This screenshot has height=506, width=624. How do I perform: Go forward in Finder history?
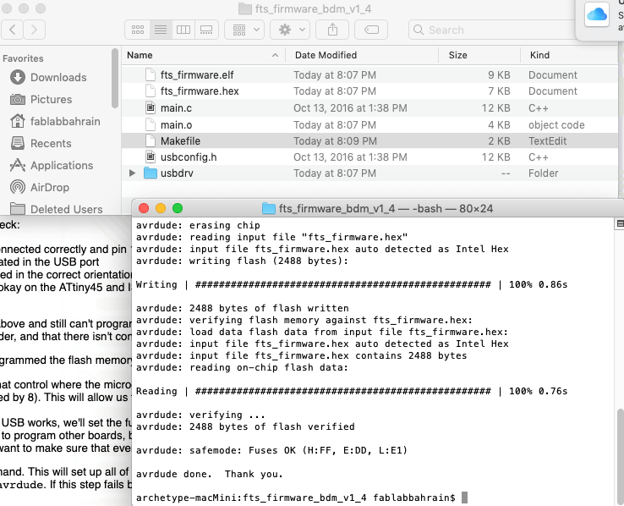point(34,30)
